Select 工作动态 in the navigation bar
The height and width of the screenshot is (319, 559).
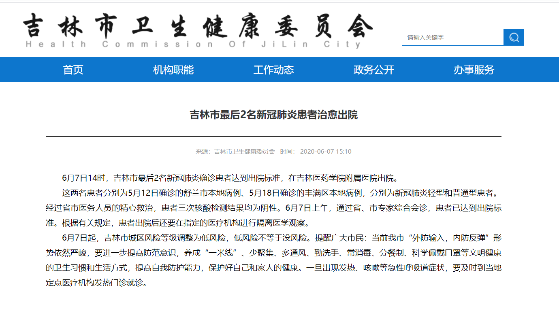pyautogui.click(x=273, y=70)
